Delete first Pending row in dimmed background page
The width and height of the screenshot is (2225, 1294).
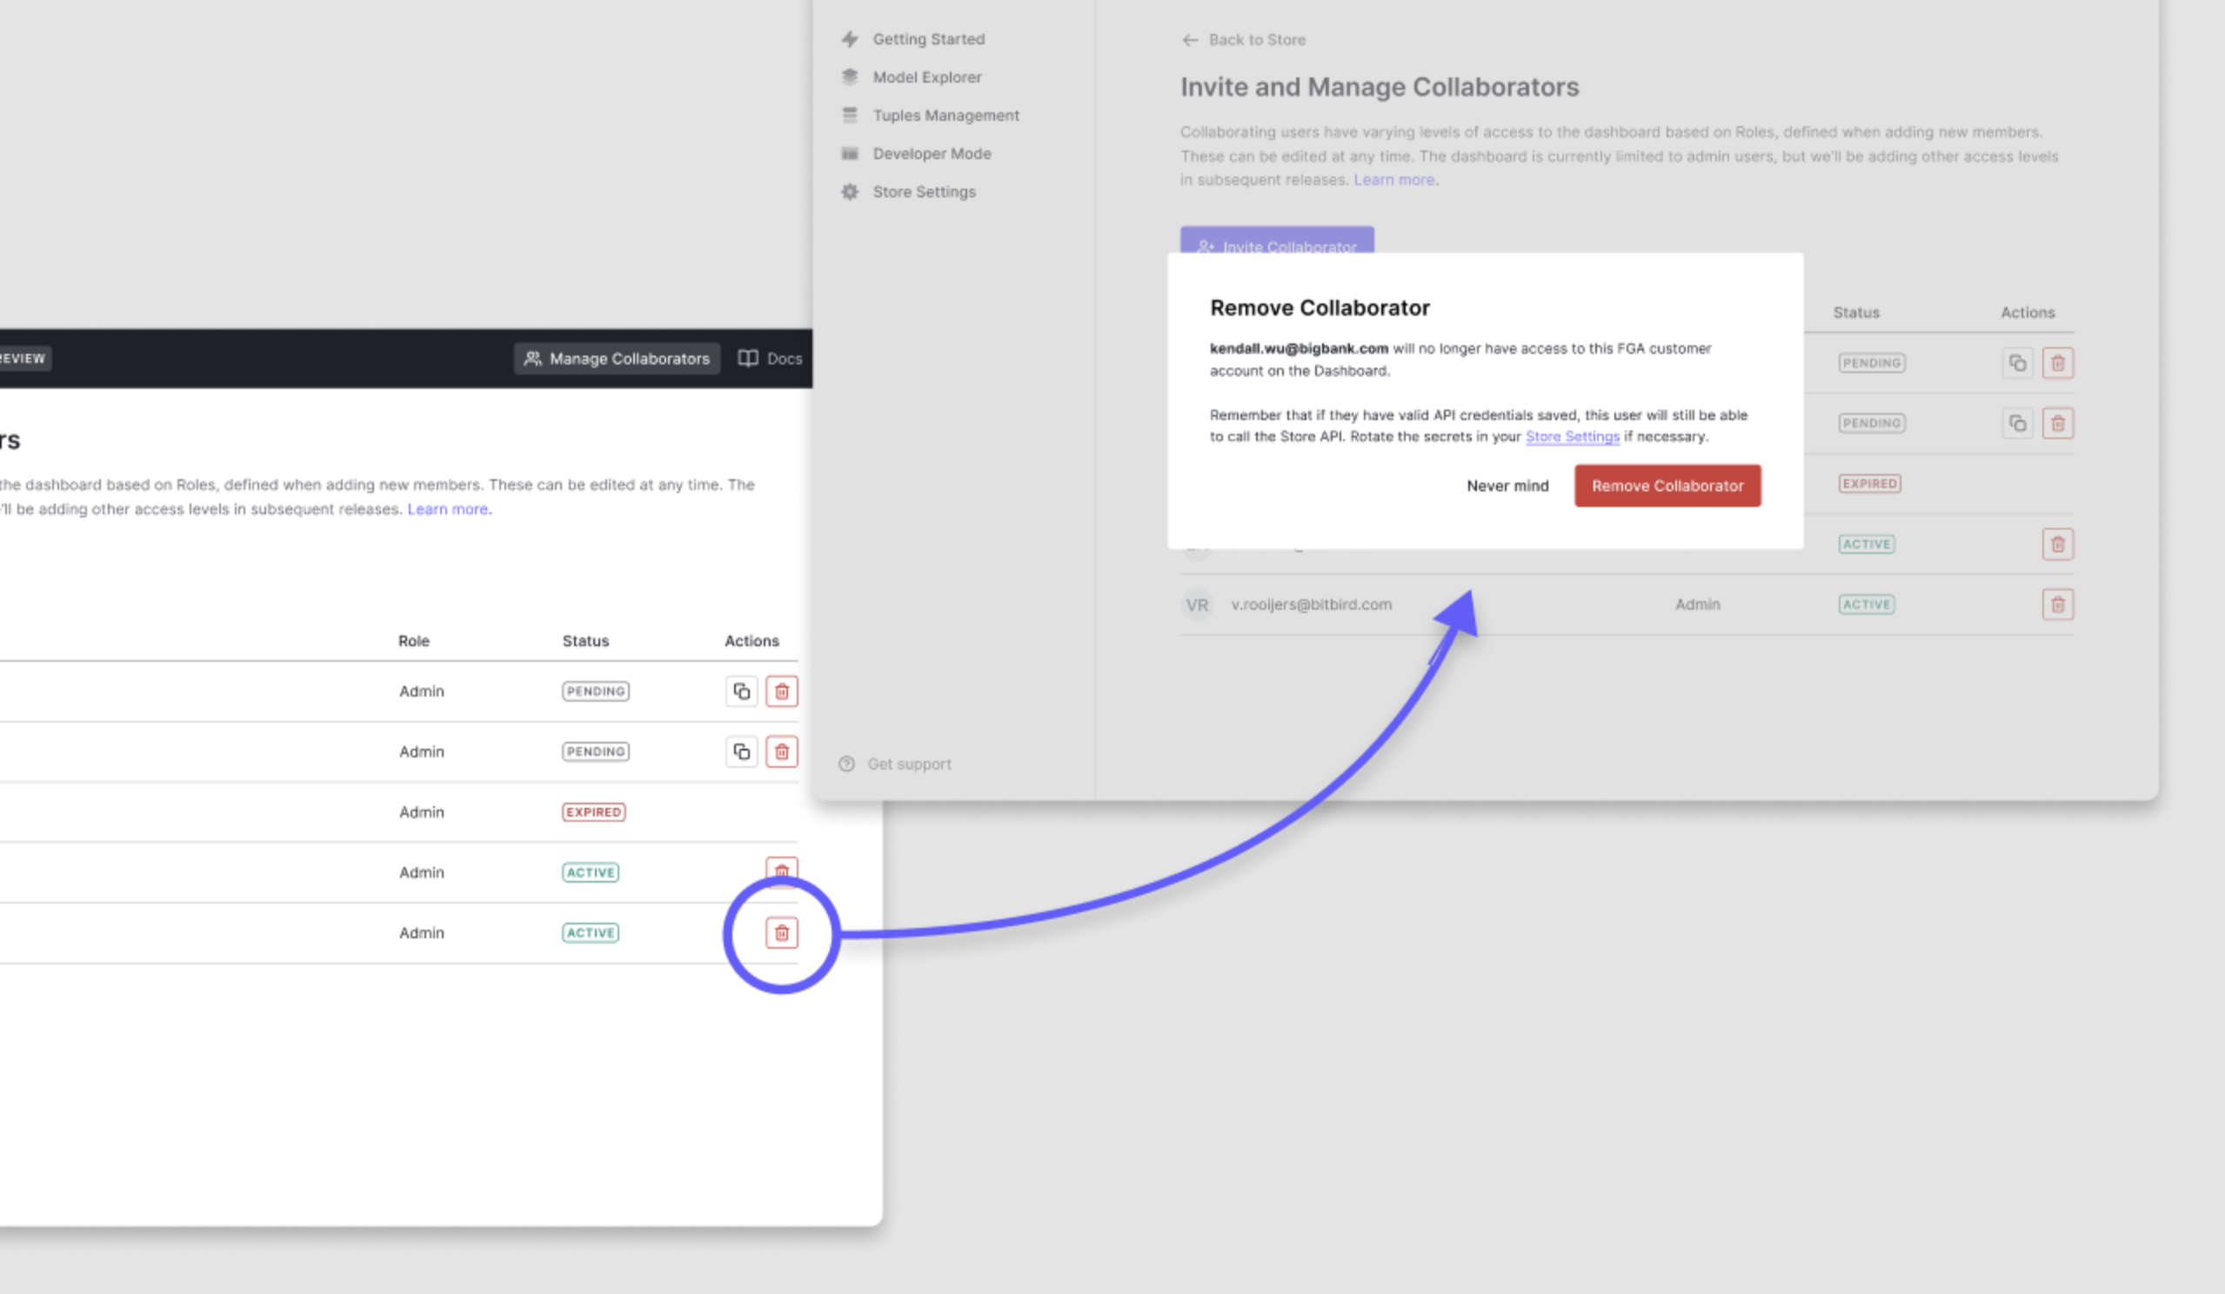[x=2057, y=363]
